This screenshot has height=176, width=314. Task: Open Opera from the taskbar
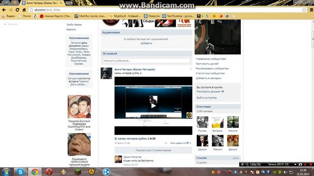[49, 172]
